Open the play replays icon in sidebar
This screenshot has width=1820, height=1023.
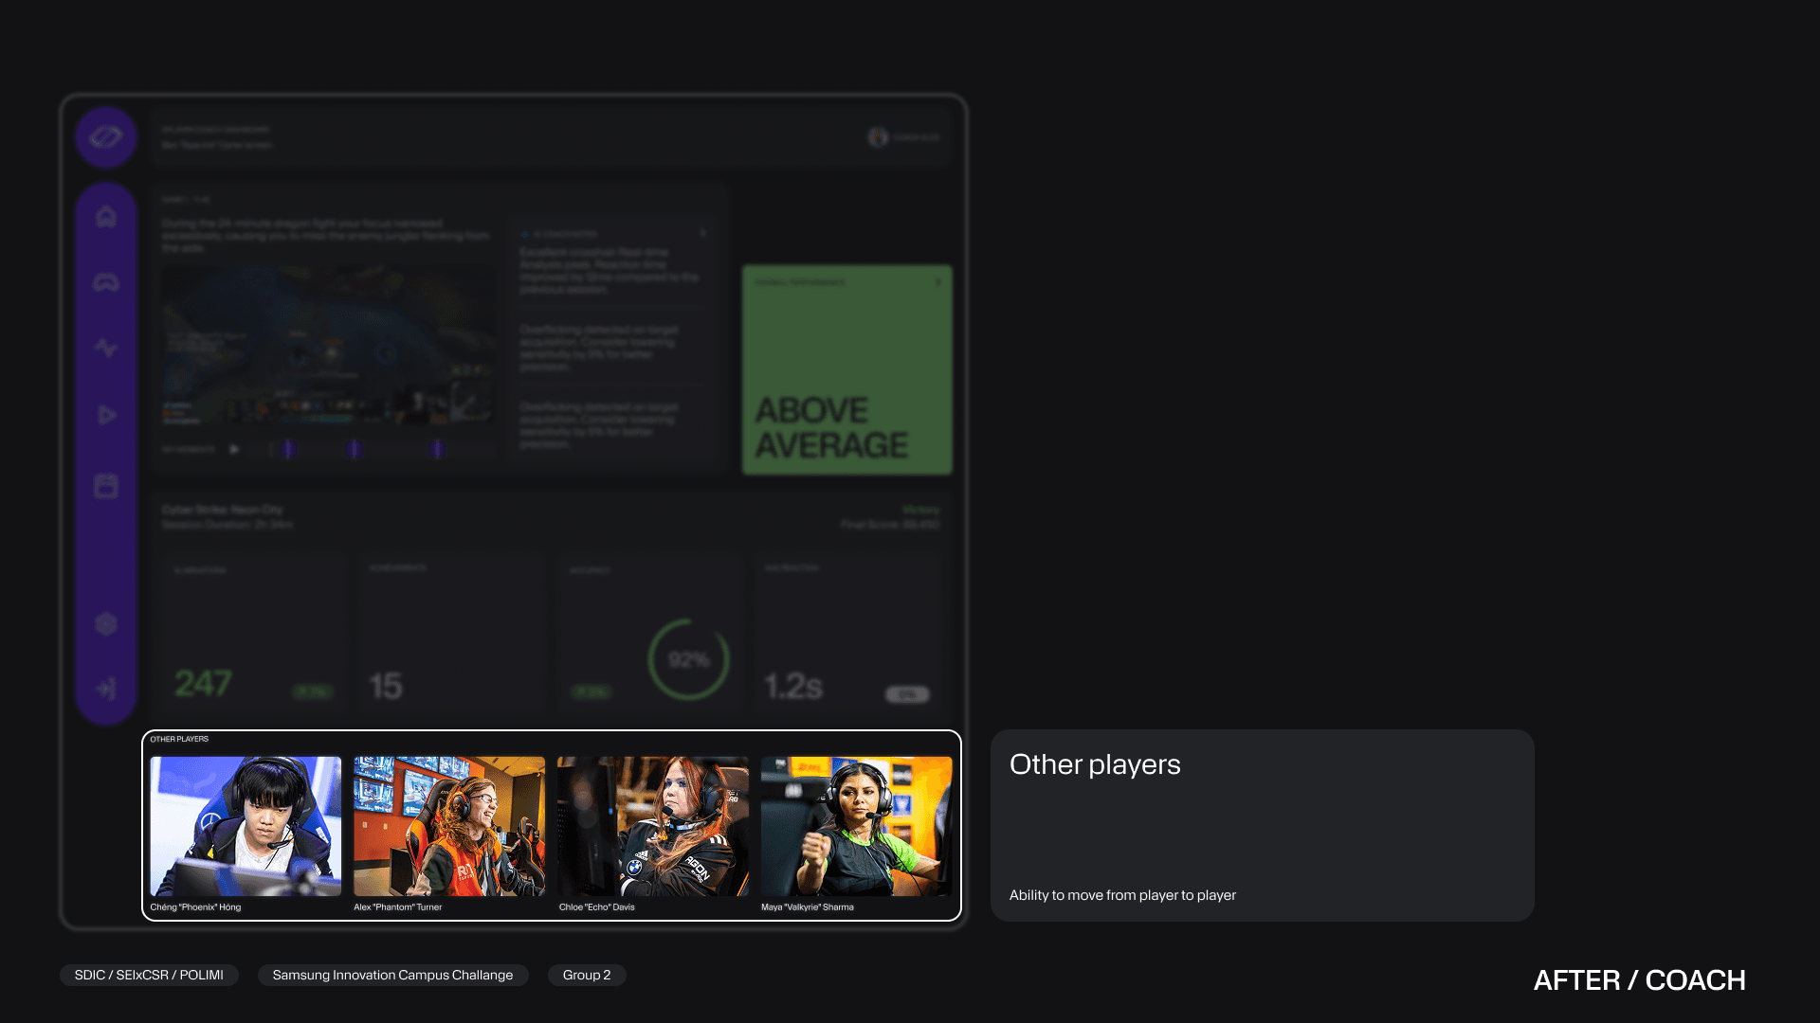(106, 415)
